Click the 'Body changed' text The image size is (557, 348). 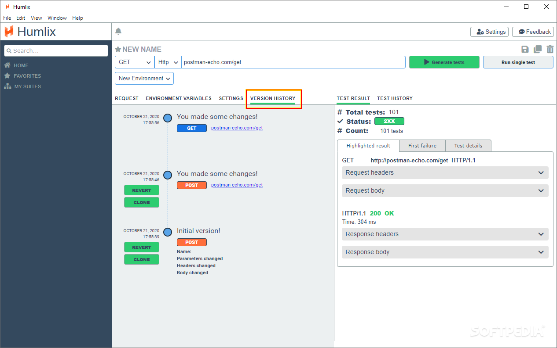193,273
